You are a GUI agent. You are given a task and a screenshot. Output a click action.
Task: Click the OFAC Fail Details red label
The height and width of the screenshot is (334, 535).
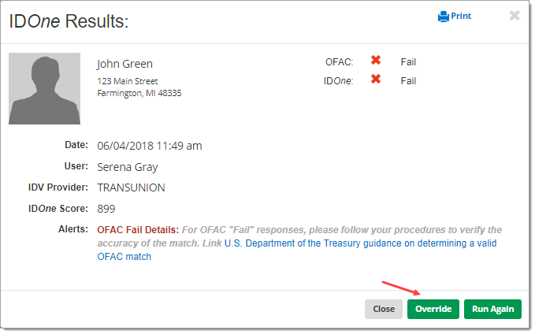[x=138, y=230]
